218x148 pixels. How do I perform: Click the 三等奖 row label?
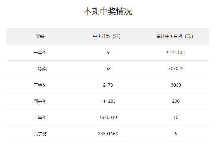click(40, 85)
